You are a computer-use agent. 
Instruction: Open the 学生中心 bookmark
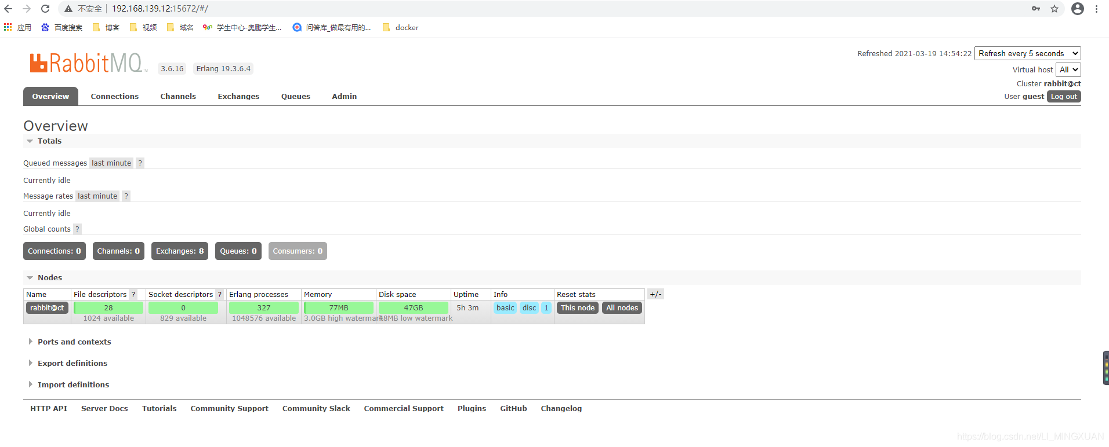tap(242, 27)
